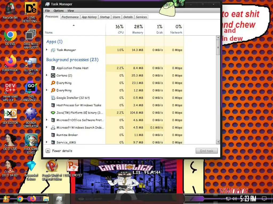Open the DO EVIL Chrome desktop shortcut
This screenshot has height=204, width=273.
[x=10, y=37]
